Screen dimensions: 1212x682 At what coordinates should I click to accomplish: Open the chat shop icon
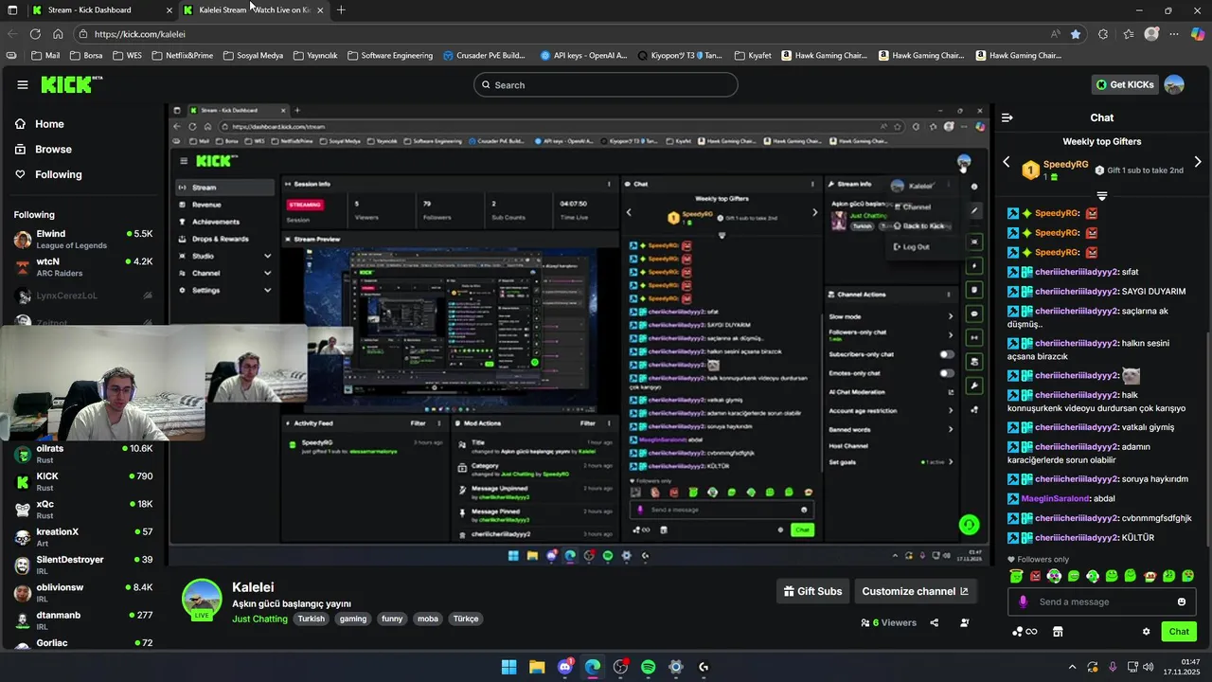point(1058,632)
